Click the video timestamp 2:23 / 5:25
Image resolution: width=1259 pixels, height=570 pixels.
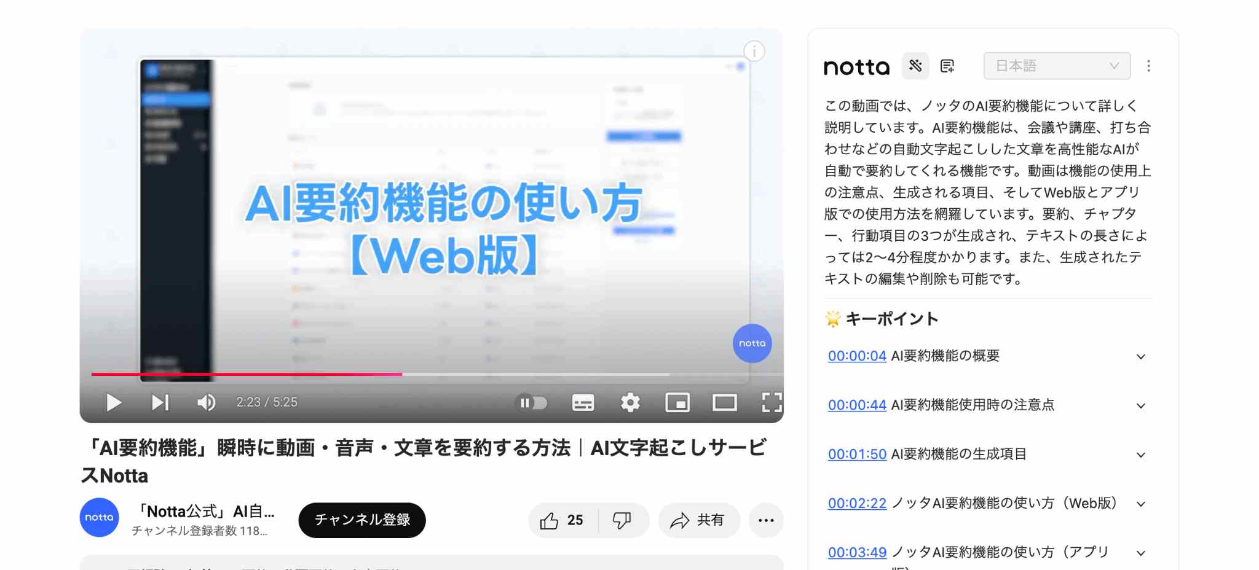pyautogui.click(x=267, y=402)
